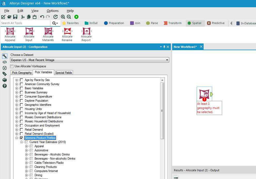Image resolution: width=256 pixels, height=179 pixels.
Task: Uncheck the Simmons Product Profiles checkbox
Action: click(x=21, y=138)
